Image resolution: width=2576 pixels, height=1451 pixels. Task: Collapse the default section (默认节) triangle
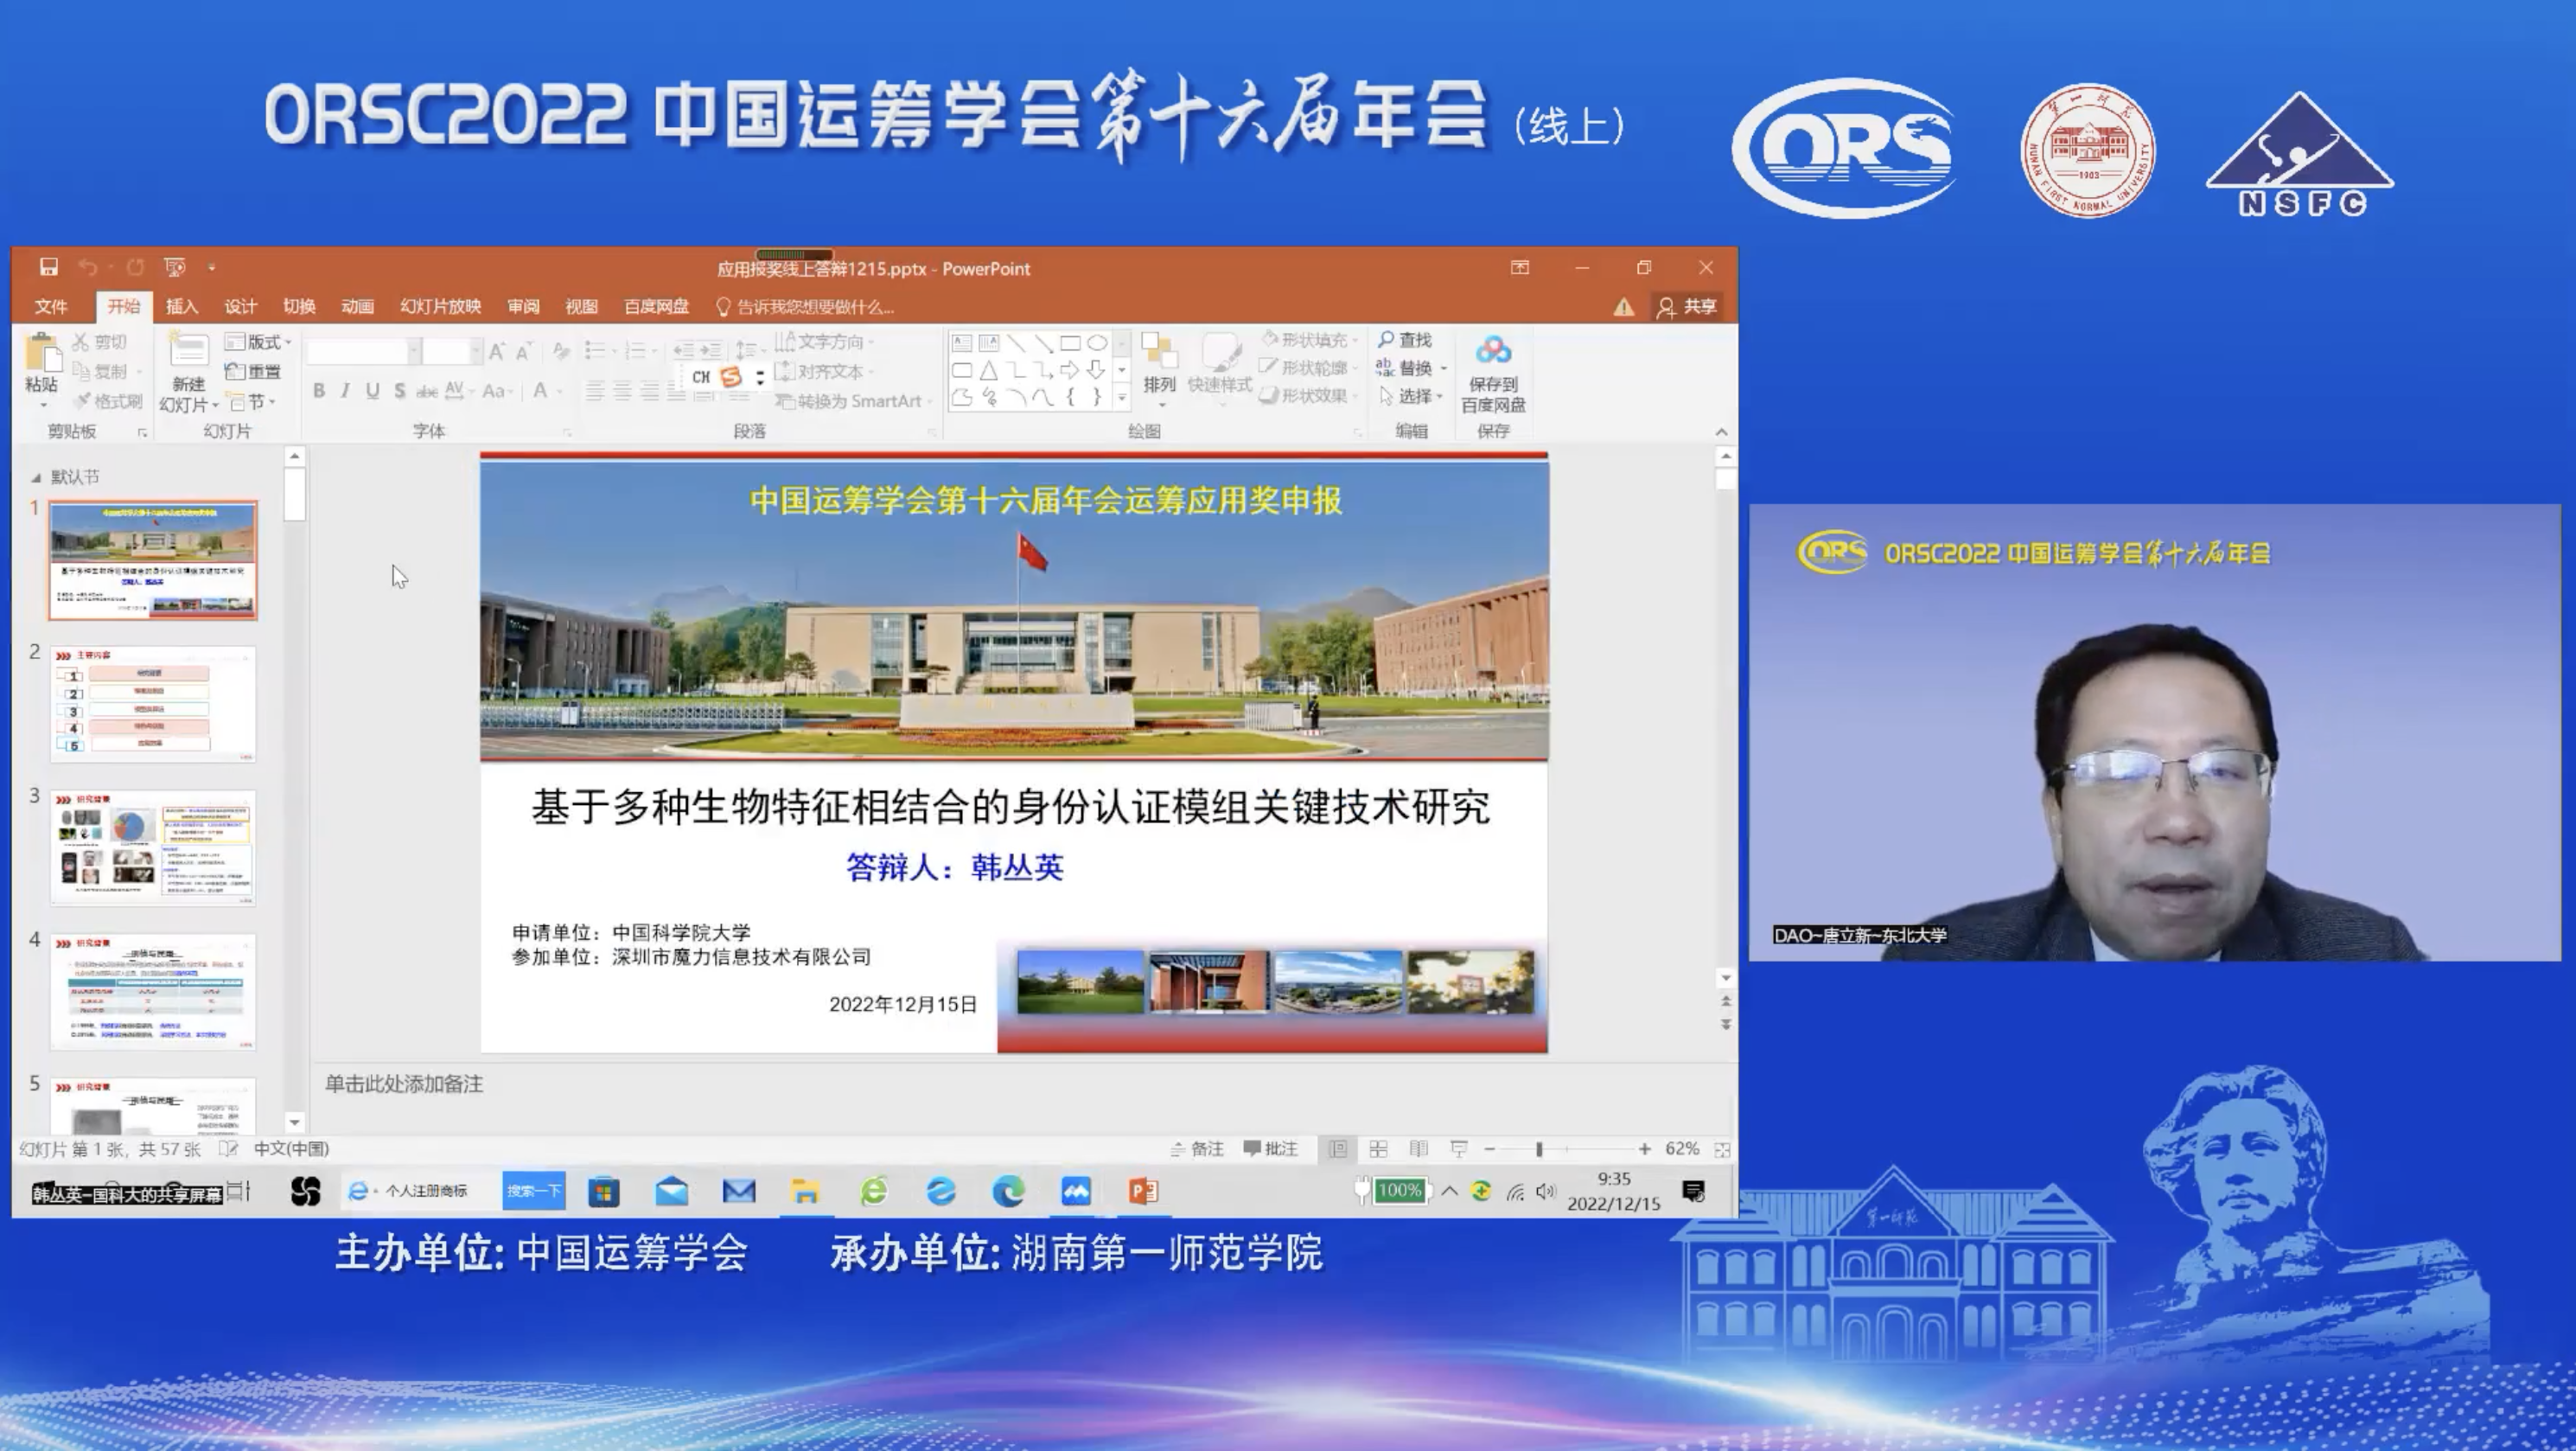click(x=36, y=477)
